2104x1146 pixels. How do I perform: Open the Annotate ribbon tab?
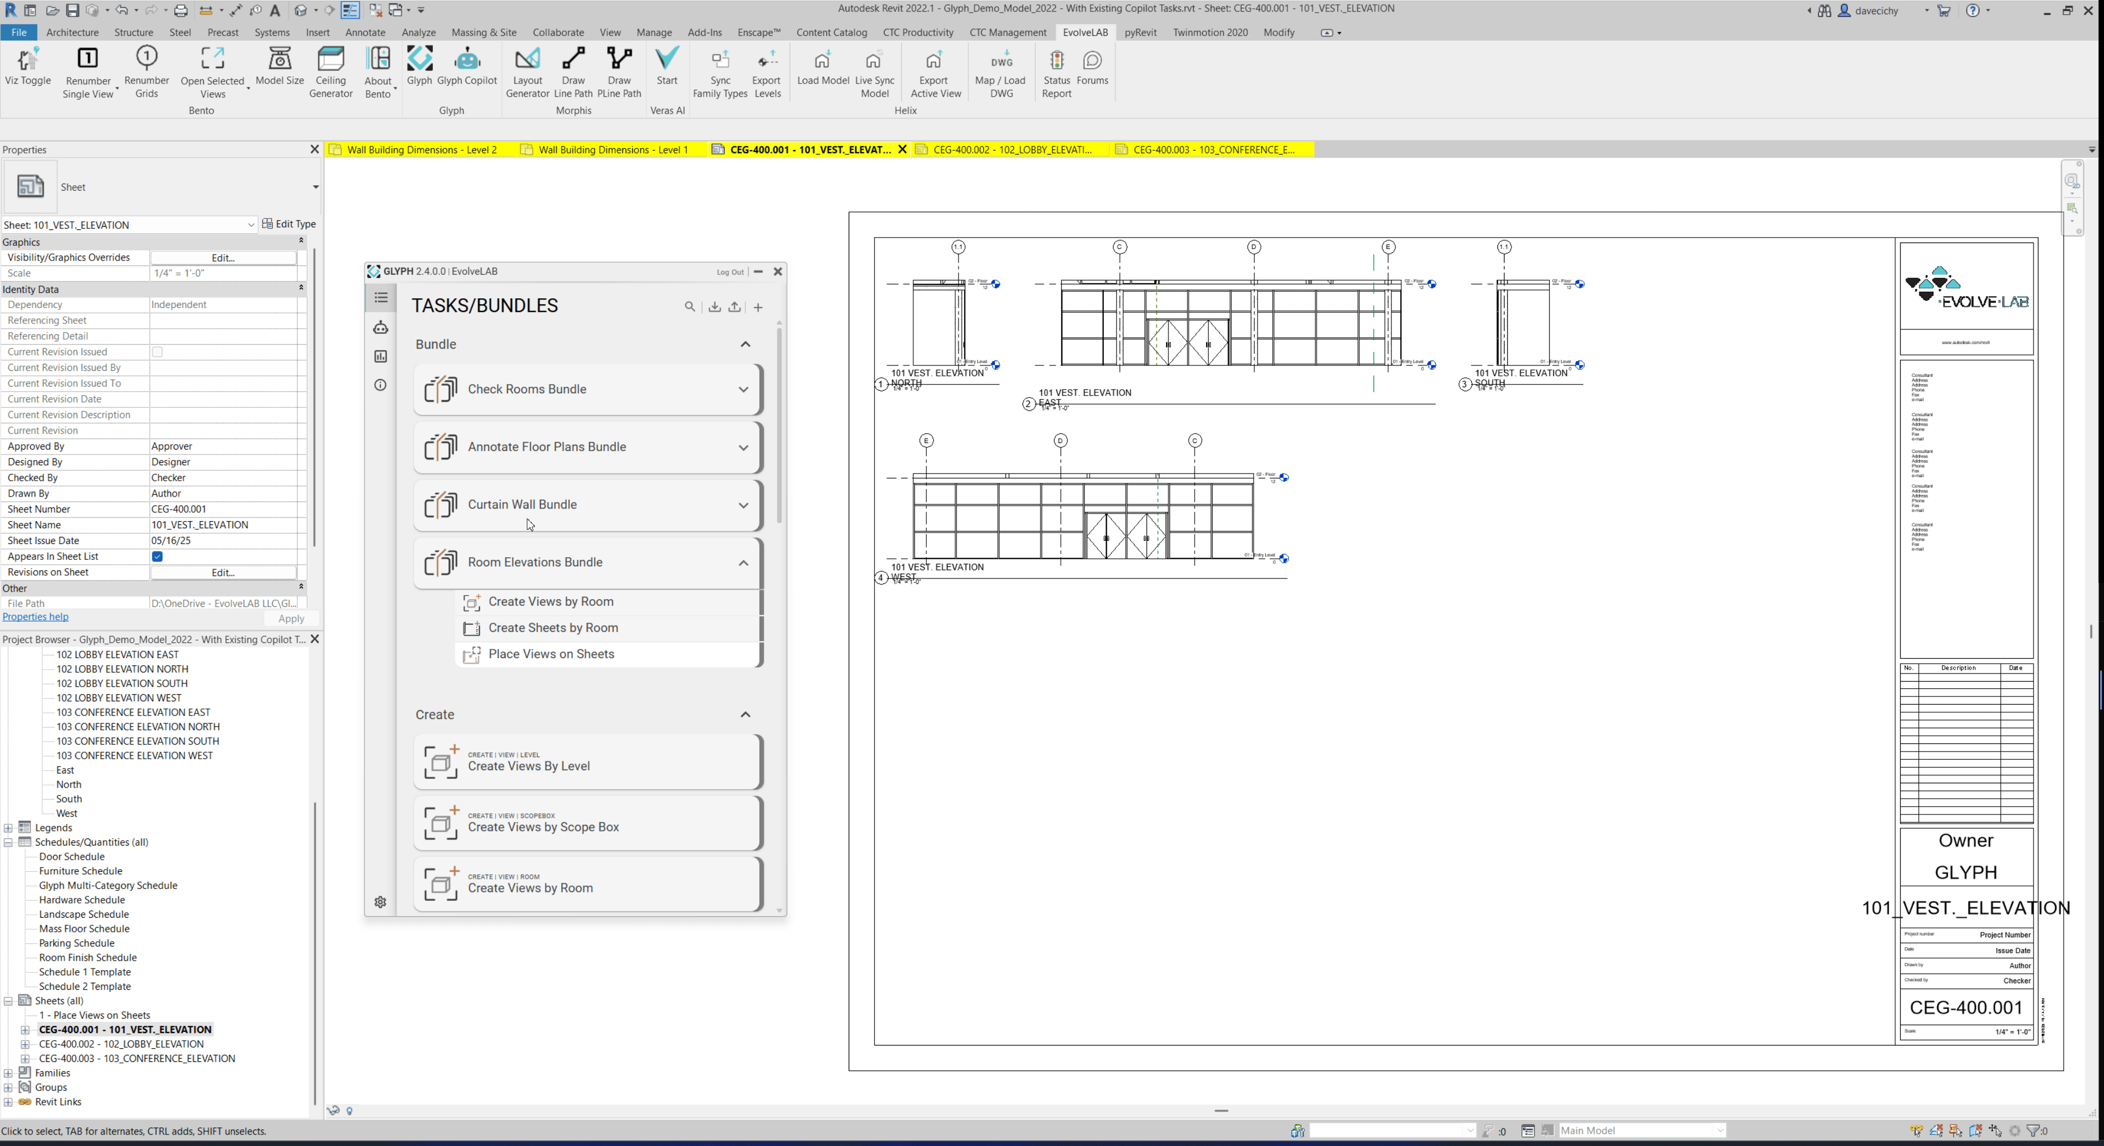[365, 33]
